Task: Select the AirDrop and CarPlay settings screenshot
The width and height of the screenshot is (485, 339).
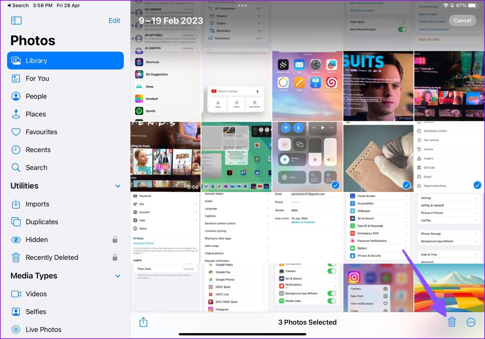Action: pyautogui.click(x=449, y=228)
